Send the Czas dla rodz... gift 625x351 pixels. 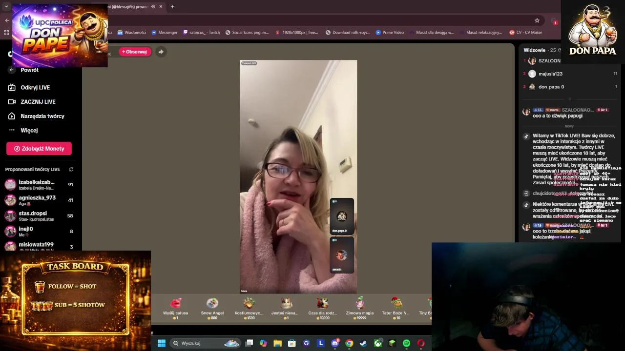point(322,308)
